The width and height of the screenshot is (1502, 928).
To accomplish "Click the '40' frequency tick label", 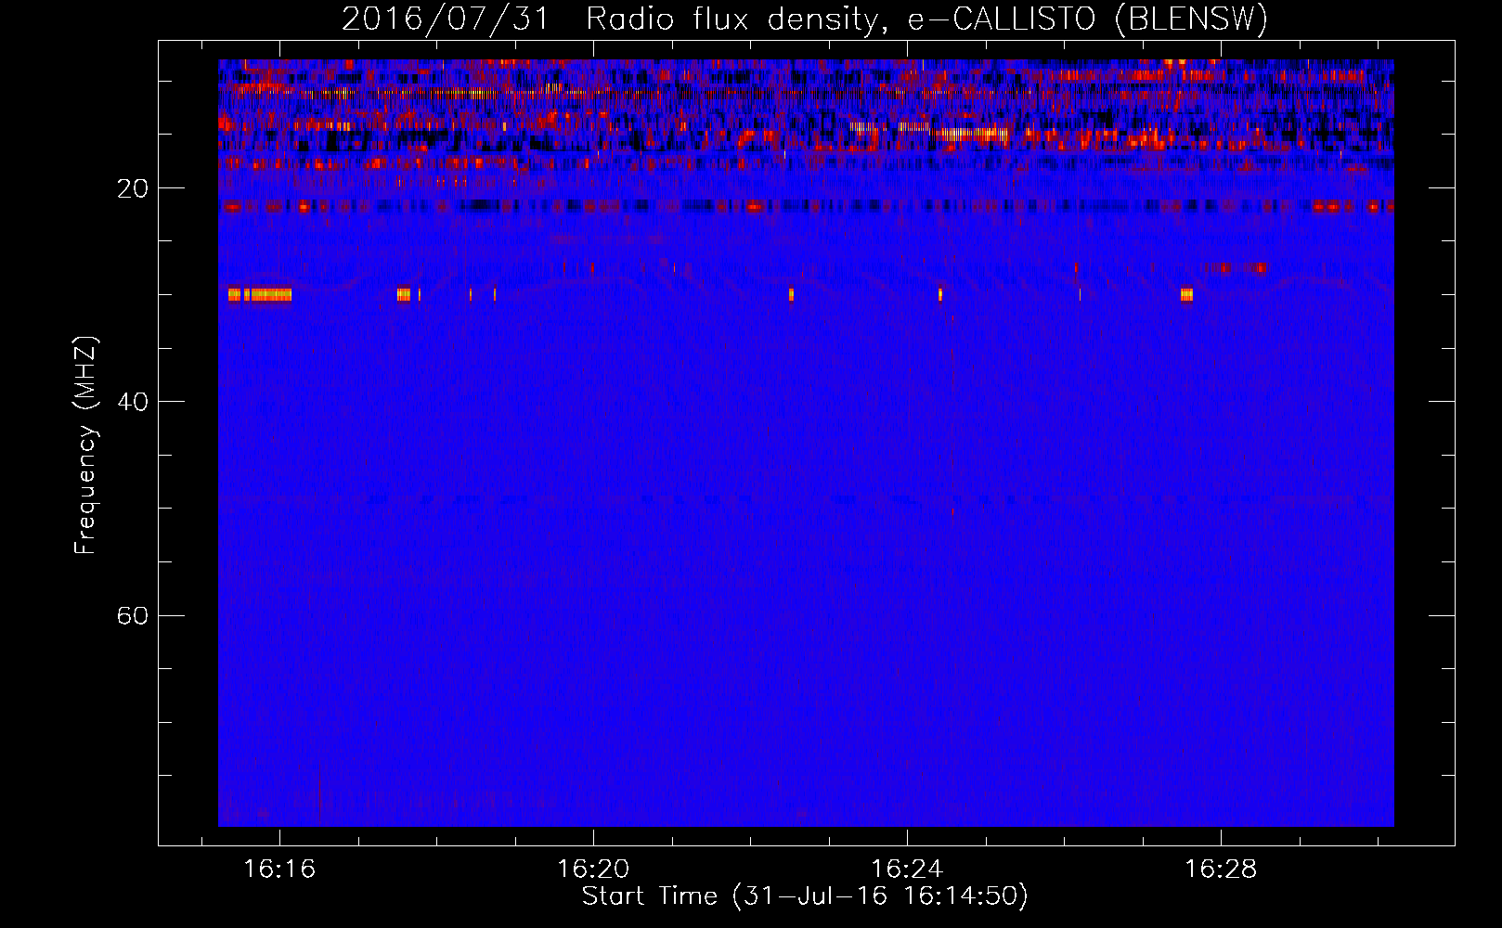I will tap(133, 402).
